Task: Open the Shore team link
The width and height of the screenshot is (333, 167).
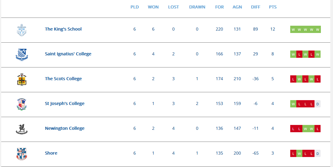Action: point(51,153)
